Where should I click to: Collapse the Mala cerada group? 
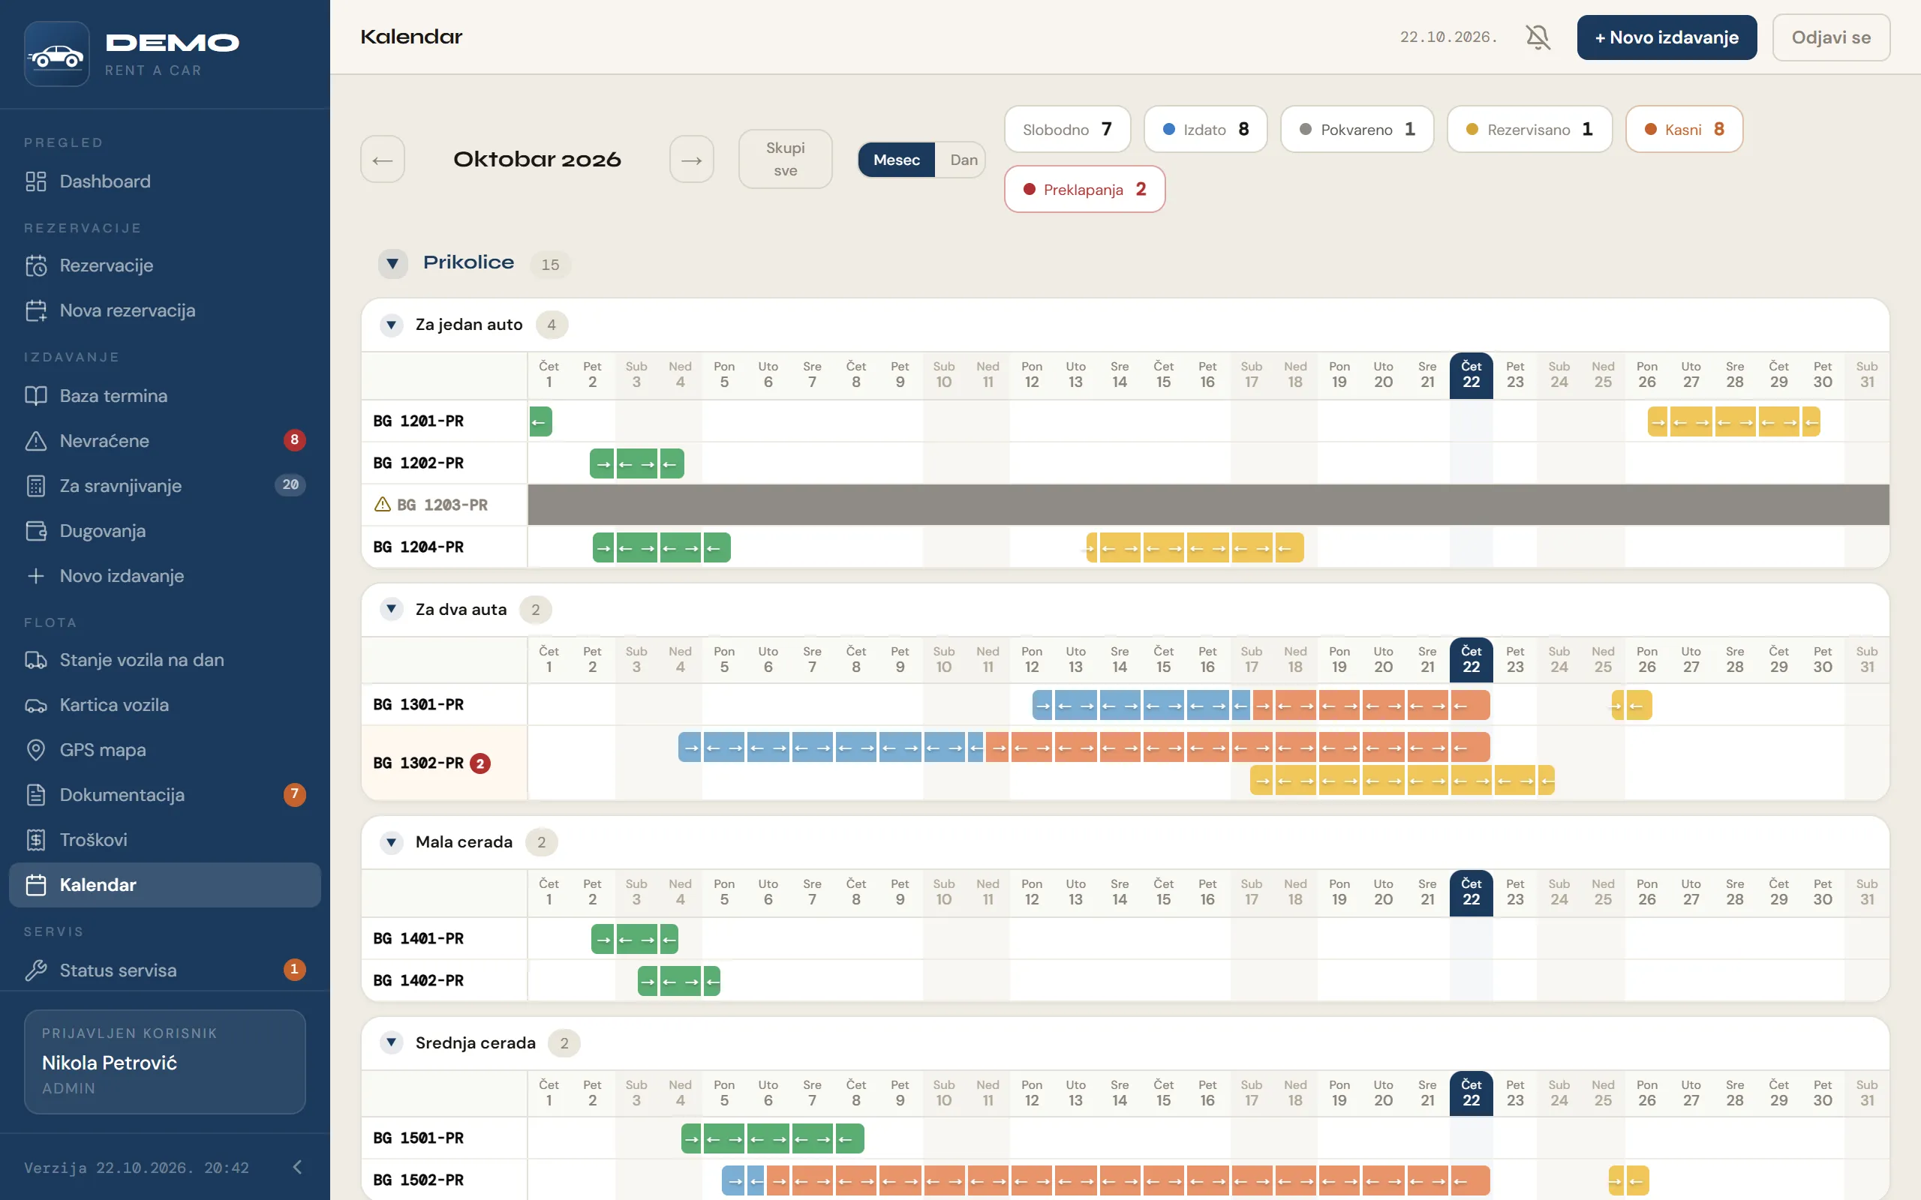tap(390, 842)
